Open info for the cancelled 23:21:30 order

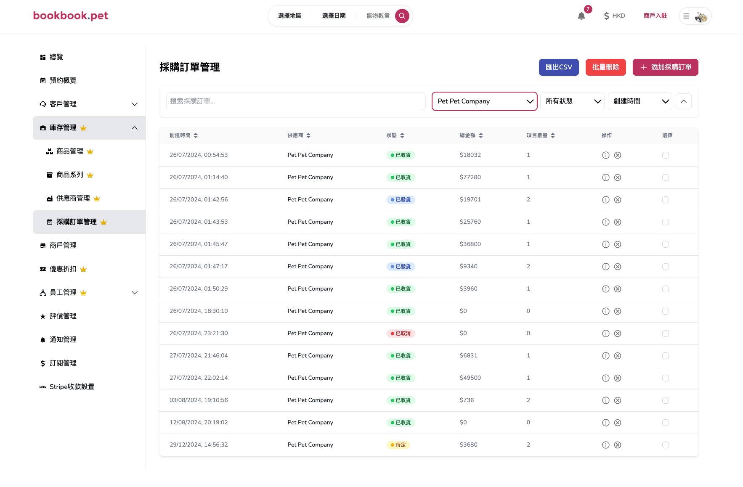(606, 333)
